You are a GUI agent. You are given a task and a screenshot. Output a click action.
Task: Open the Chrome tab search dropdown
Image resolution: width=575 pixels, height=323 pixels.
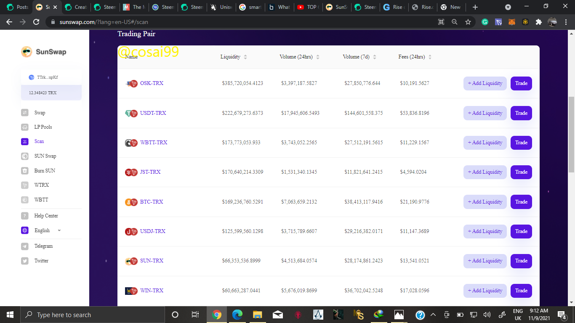(508, 7)
